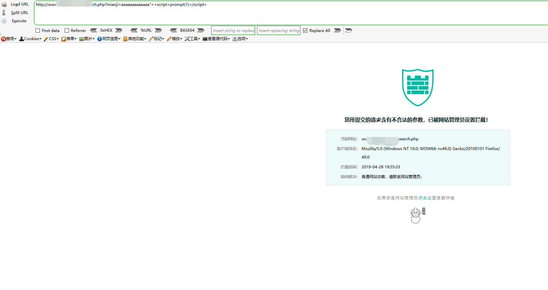Screen dimensions: 548x290
Task: Click the green shield firewall logo
Action: pos(418,87)
